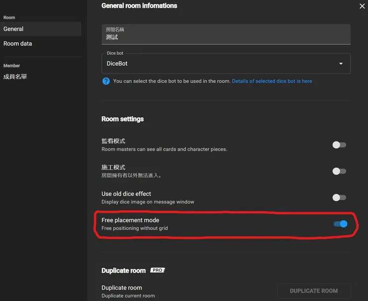Select the General sidebar item
368x301 pixels.
tap(13, 29)
